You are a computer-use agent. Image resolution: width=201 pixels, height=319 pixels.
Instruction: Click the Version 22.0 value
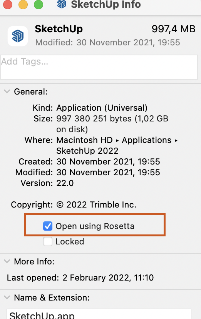65,183
